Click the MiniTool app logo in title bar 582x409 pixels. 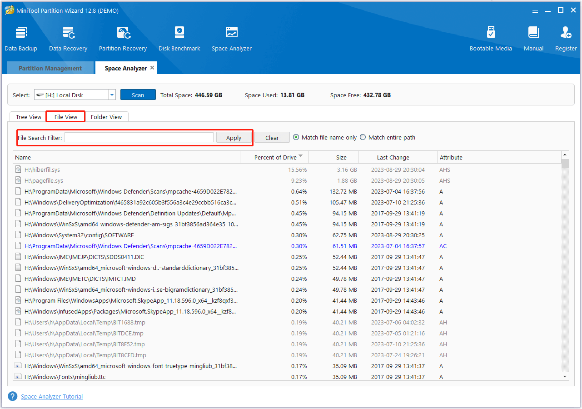(x=9, y=10)
